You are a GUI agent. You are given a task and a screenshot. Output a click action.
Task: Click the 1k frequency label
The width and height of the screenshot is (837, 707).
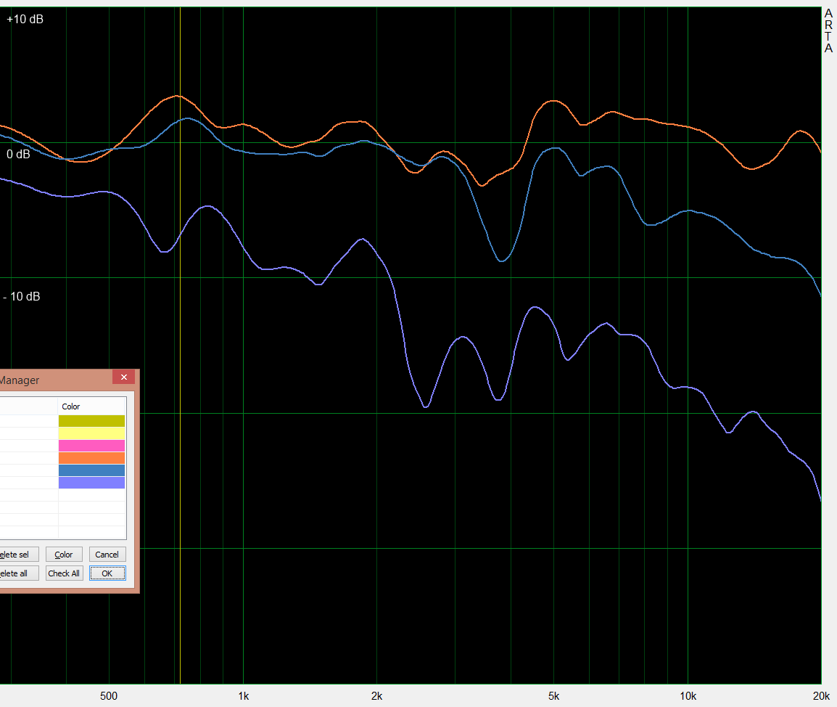coord(244,696)
